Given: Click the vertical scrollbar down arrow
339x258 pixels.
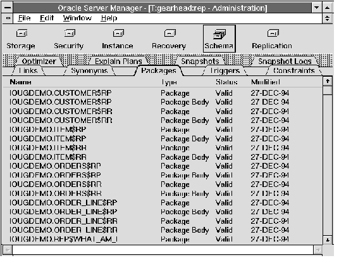Looking at the screenshot, I should (328, 240).
